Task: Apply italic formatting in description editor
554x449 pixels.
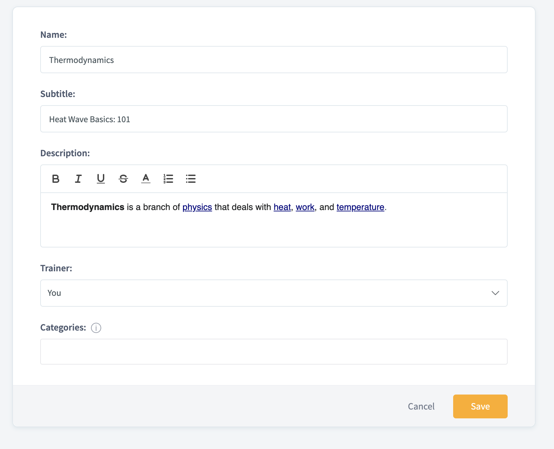Action: coord(78,179)
